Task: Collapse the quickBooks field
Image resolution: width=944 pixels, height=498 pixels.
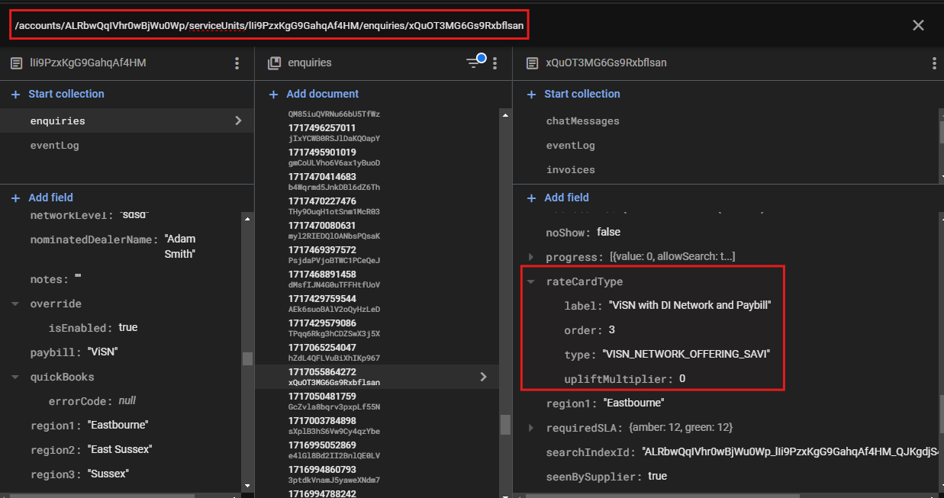Action: tap(15, 377)
